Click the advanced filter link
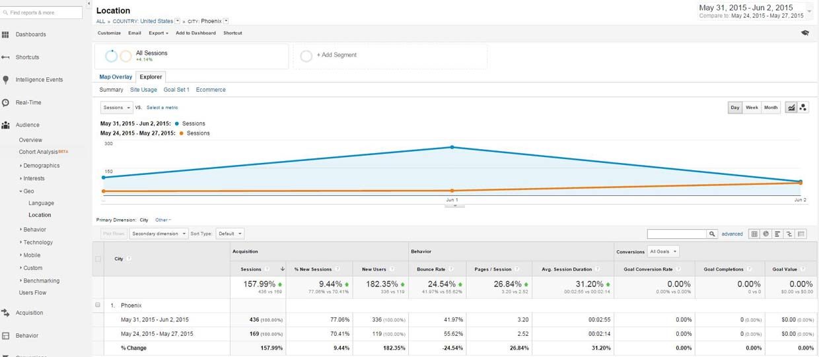The height and width of the screenshot is (357, 819). (x=732, y=234)
